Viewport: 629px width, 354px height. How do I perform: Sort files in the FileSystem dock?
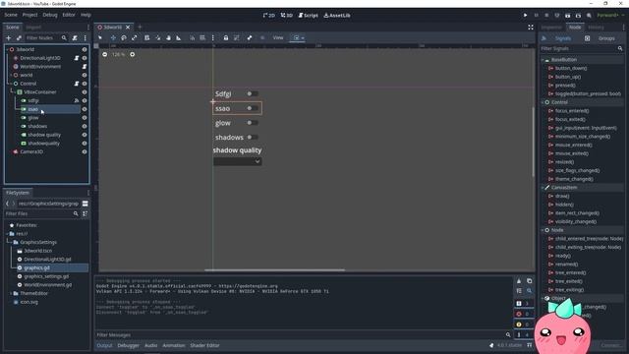point(86,213)
